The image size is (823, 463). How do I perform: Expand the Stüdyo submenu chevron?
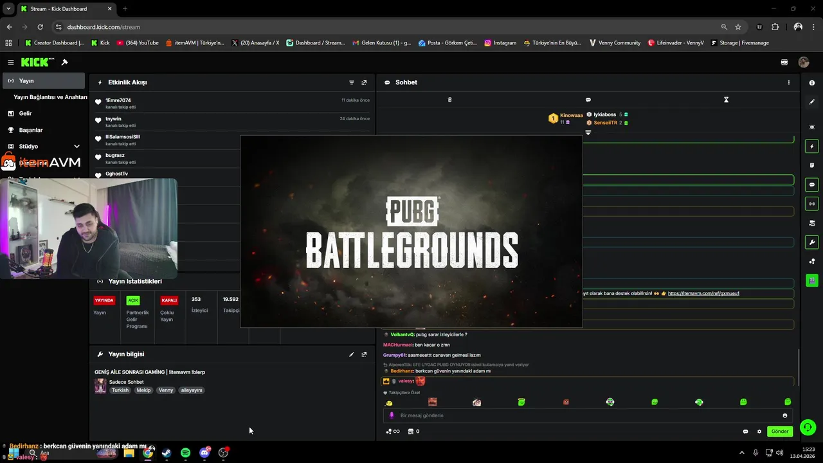[77, 146]
